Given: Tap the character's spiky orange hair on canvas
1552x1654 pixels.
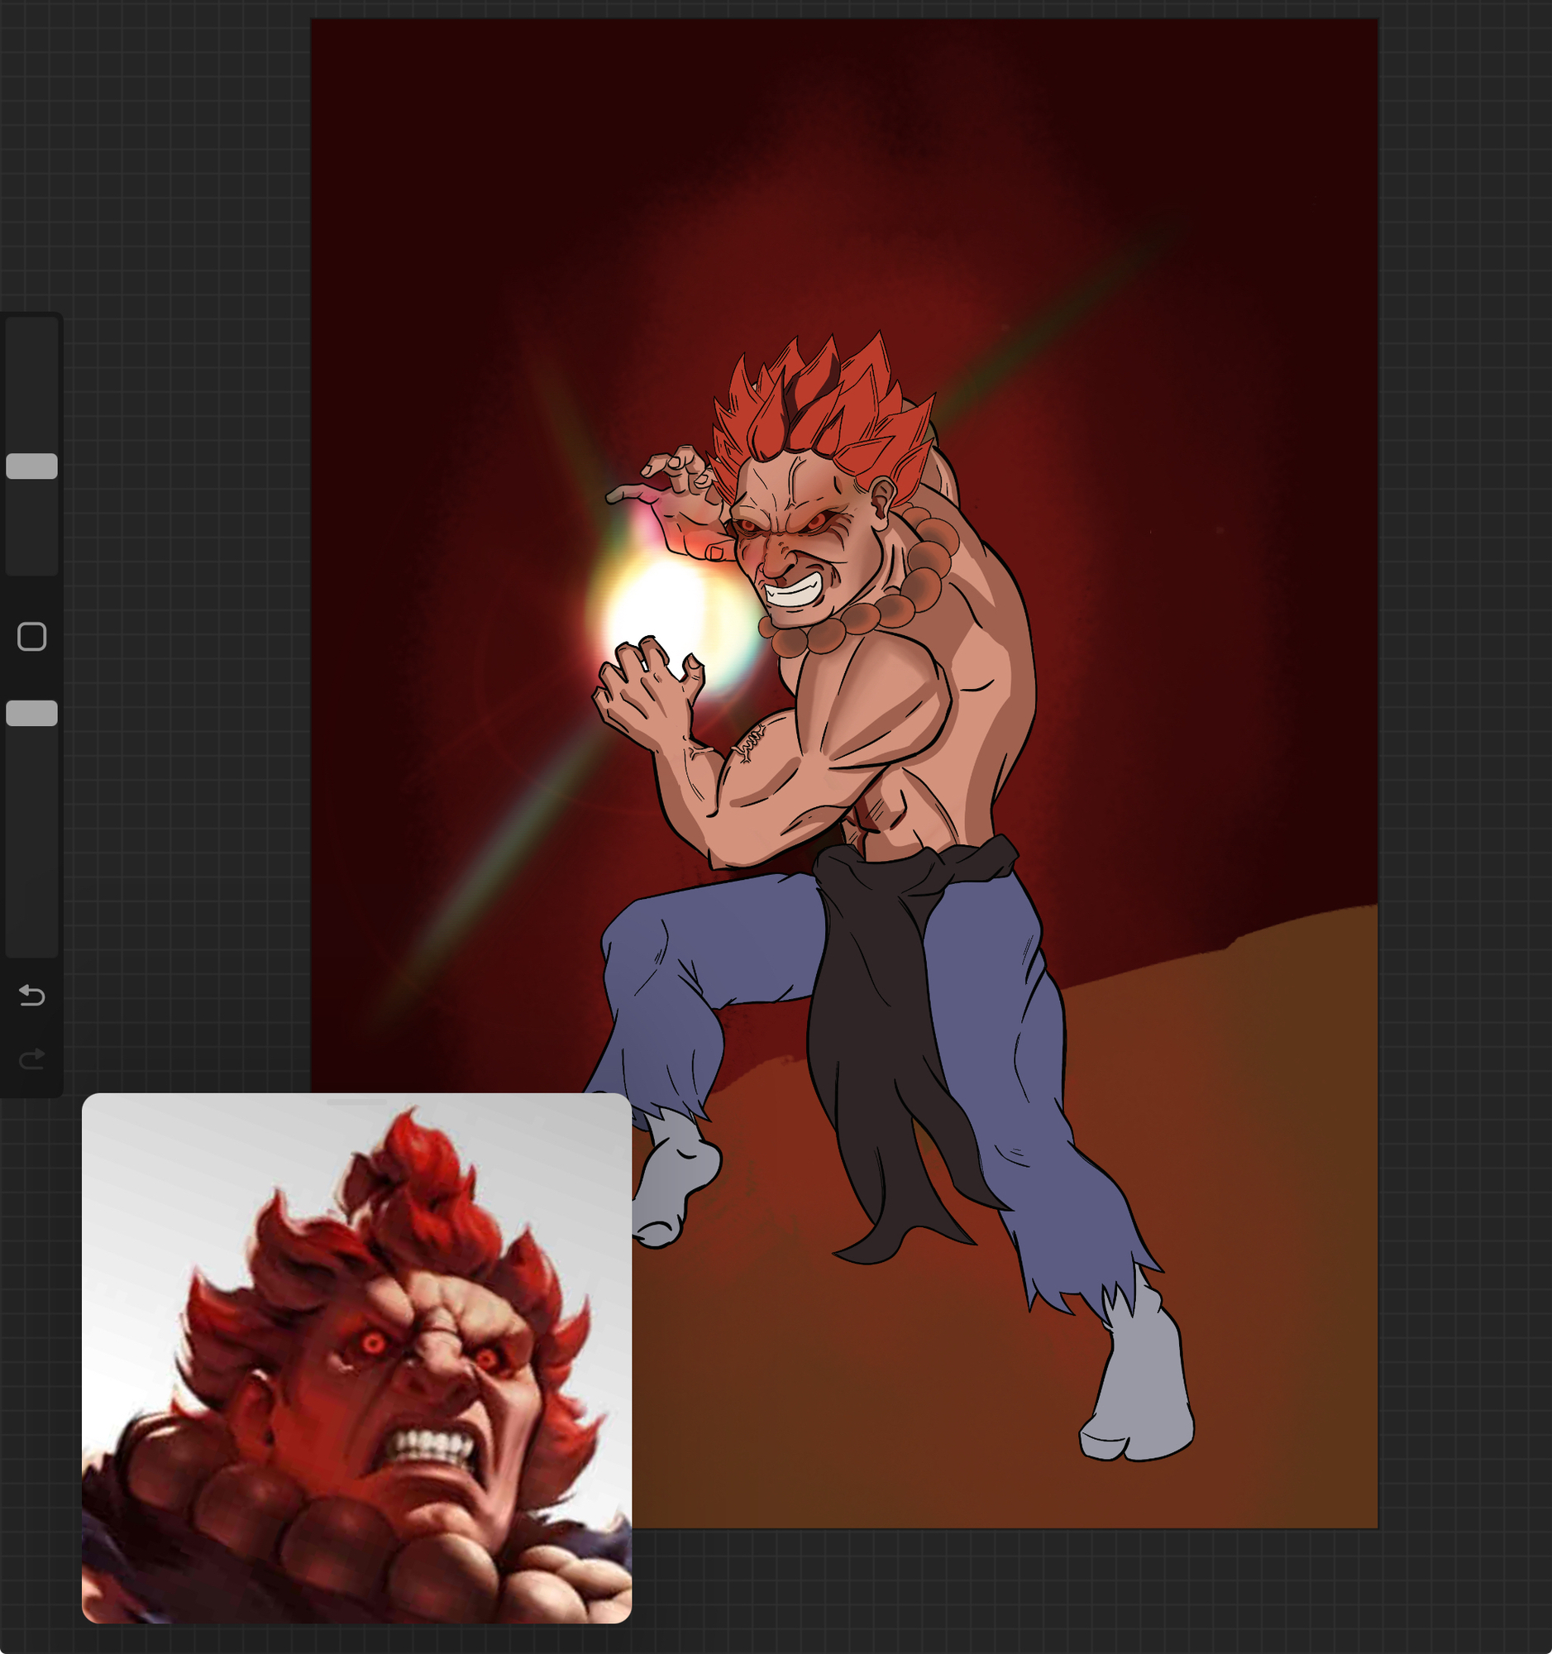Looking at the screenshot, I should (x=824, y=399).
